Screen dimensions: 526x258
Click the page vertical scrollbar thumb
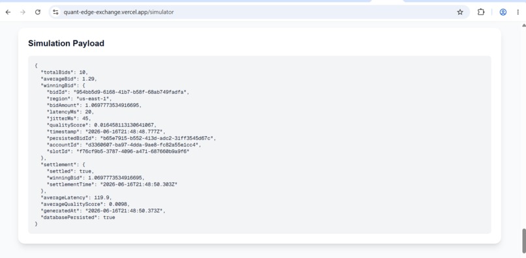(x=523, y=241)
